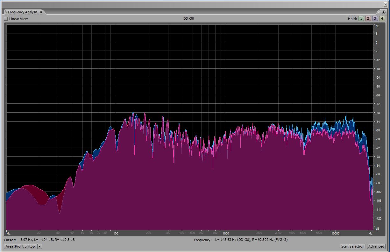Close the Frequency Analysis tab

coord(41,12)
